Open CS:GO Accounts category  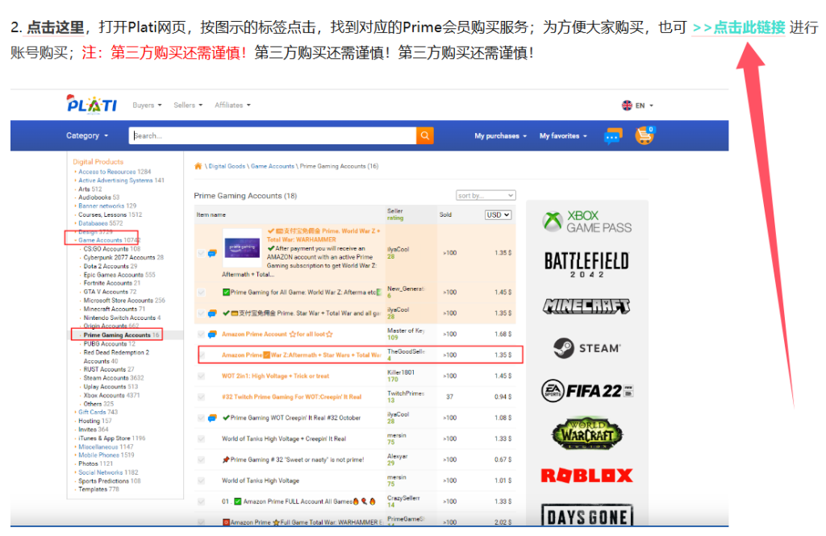pos(106,249)
